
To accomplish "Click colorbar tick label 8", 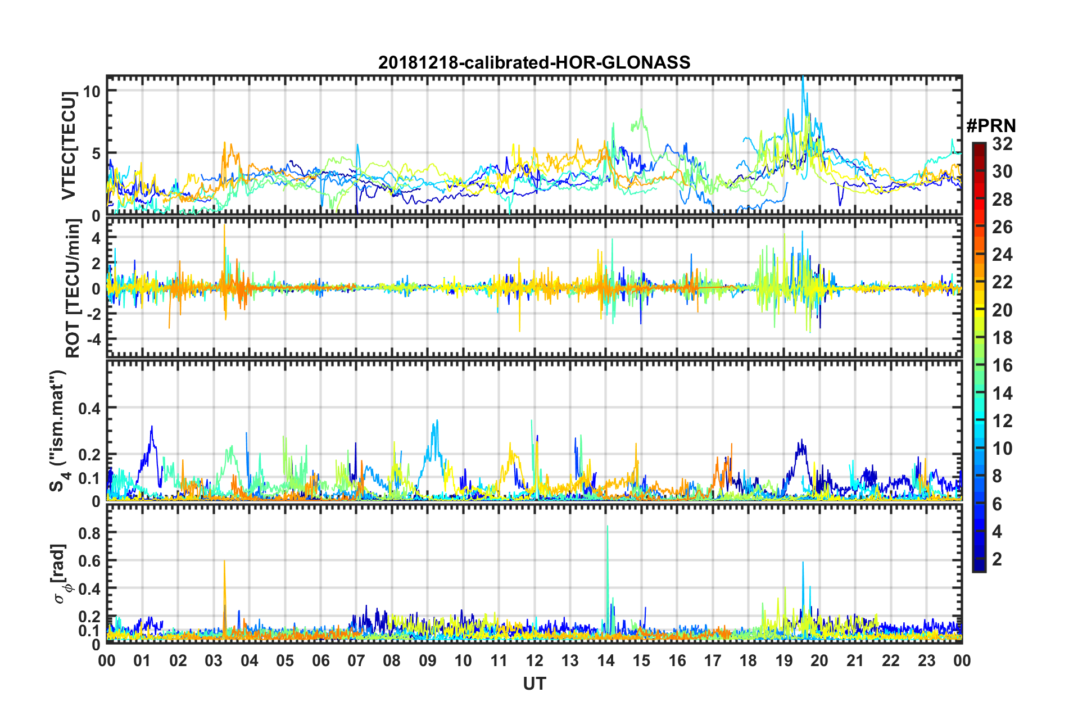I will pyautogui.click(x=997, y=476).
